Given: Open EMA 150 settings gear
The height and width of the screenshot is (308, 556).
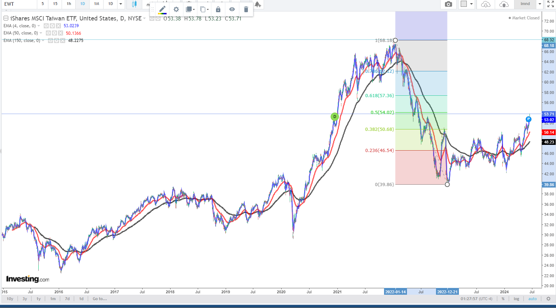Looking at the screenshot, I should tap(57, 41).
